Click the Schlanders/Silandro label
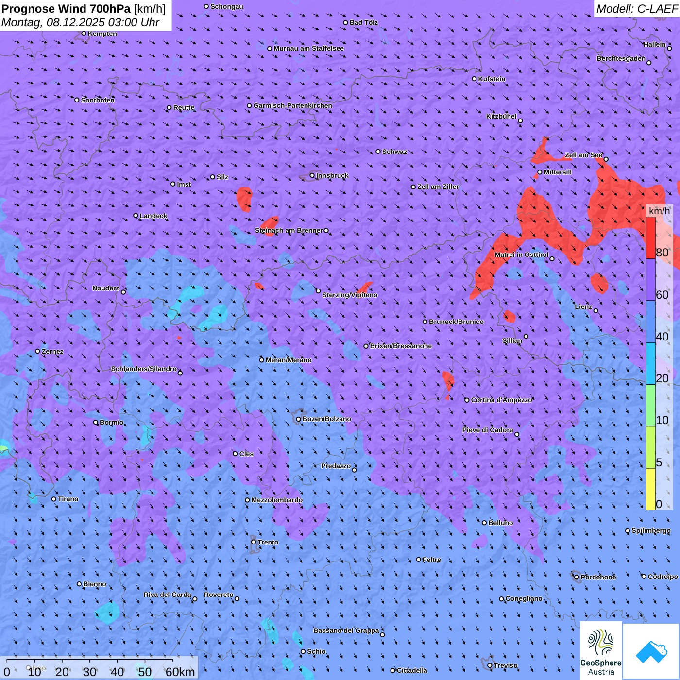The width and height of the screenshot is (680, 680). point(144,369)
